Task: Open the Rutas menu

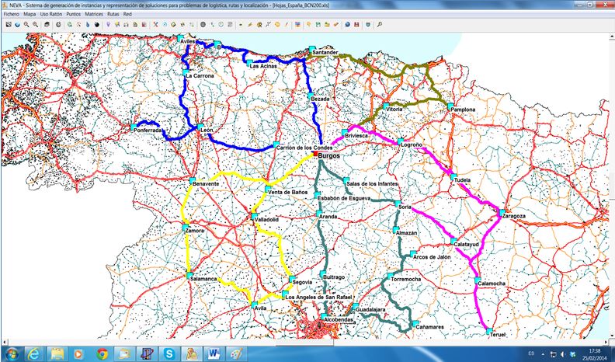Action: (x=113, y=14)
